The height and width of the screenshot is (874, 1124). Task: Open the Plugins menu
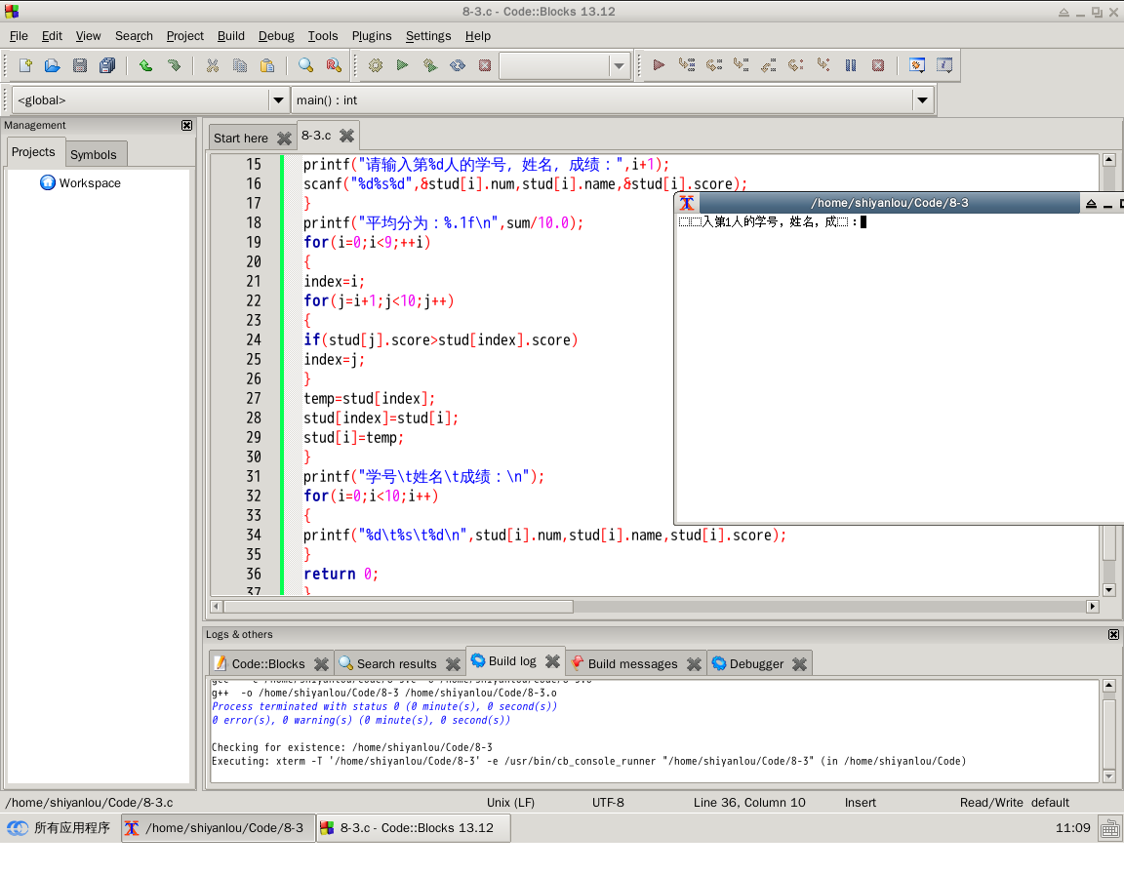pos(372,36)
